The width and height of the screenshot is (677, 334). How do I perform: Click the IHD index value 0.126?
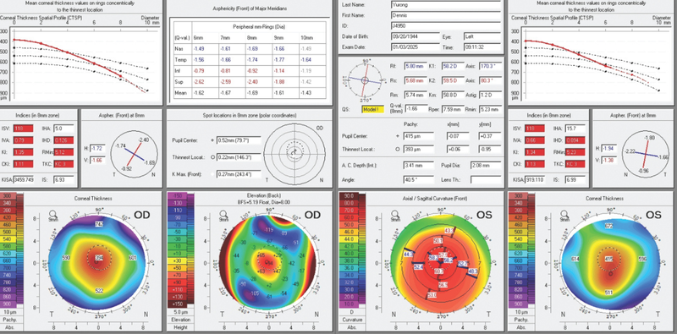[63, 140]
